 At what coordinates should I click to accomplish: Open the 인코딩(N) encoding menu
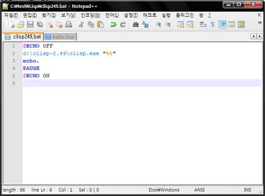click(x=90, y=15)
